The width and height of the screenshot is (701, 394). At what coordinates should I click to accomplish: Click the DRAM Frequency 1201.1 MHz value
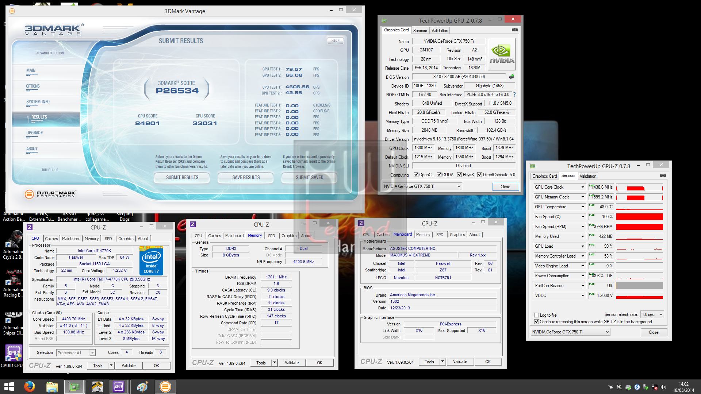[276, 277]
